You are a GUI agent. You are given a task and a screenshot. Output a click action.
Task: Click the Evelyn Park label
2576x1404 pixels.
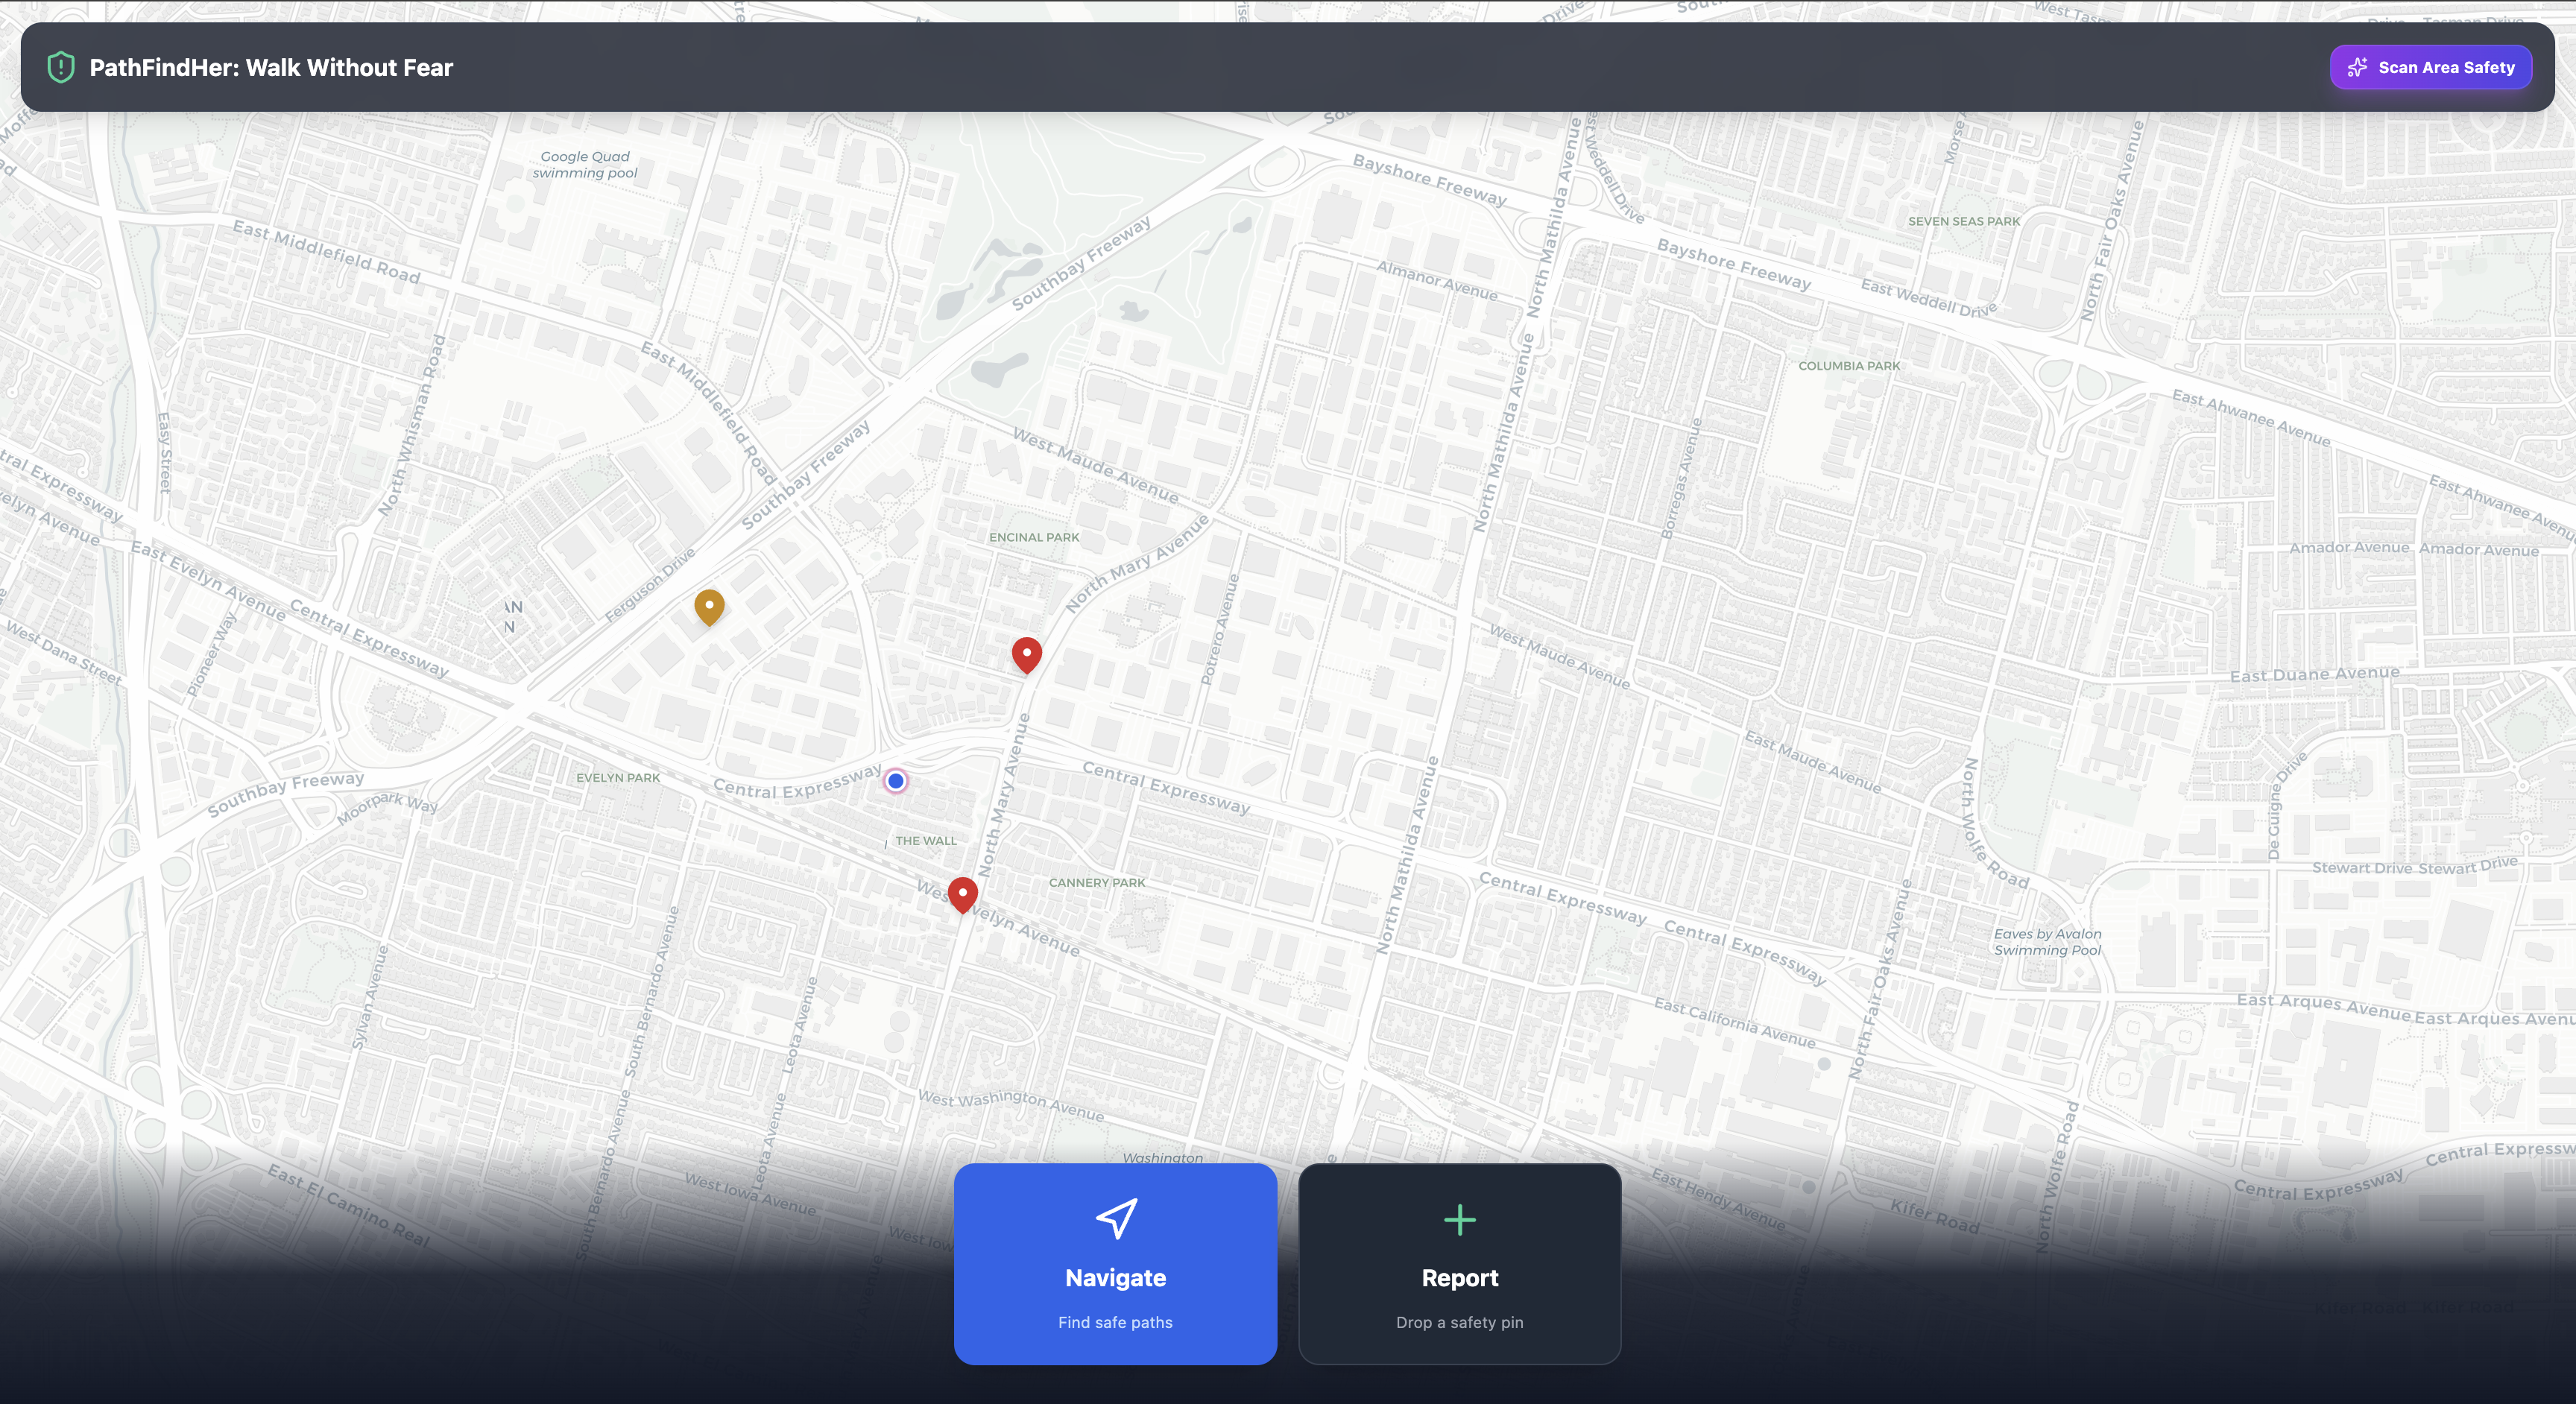[x=617, y=777]
